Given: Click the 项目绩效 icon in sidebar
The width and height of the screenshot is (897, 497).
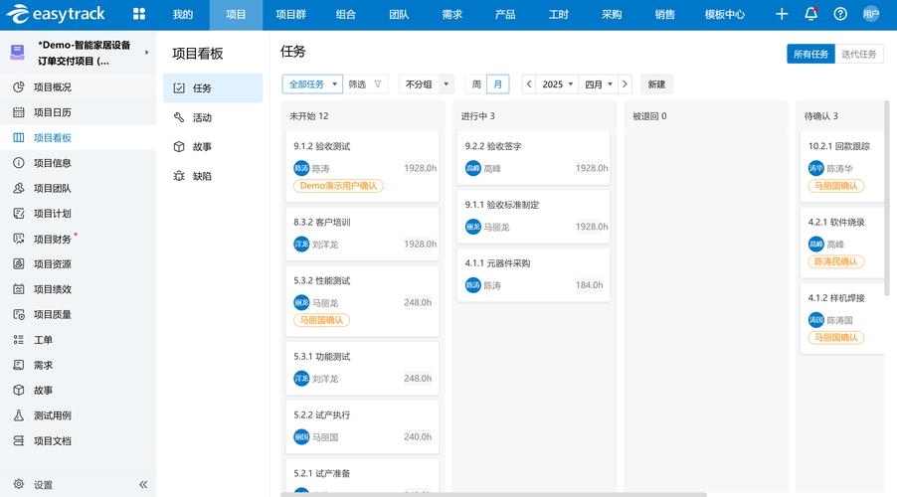Looking at the screenshot, I should tap(19, 289).
